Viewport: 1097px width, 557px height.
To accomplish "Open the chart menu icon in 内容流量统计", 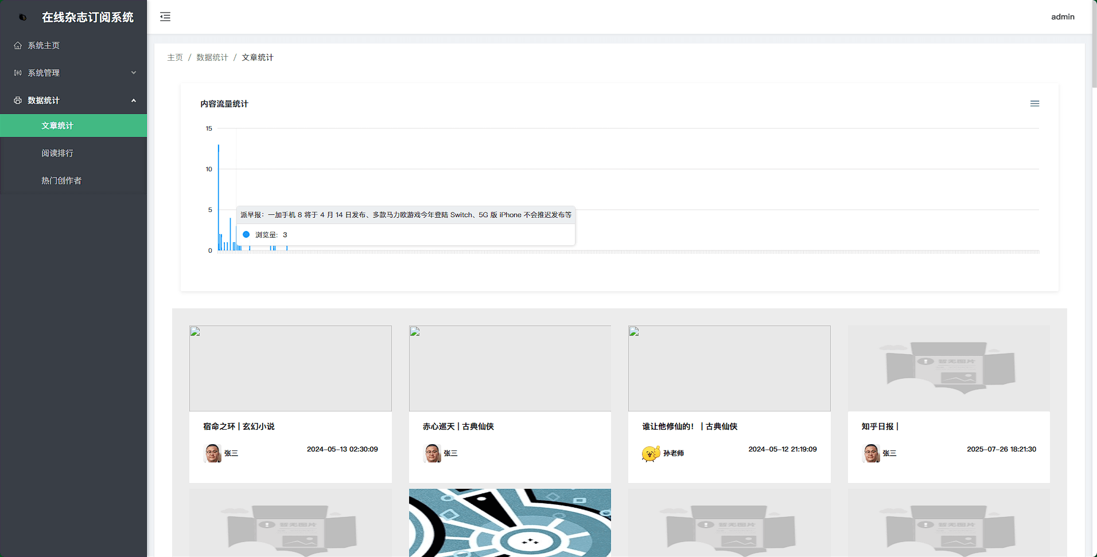I will 1034,104.
